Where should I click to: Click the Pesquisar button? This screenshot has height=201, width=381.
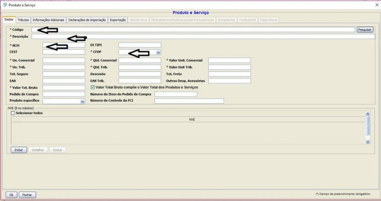365,30
